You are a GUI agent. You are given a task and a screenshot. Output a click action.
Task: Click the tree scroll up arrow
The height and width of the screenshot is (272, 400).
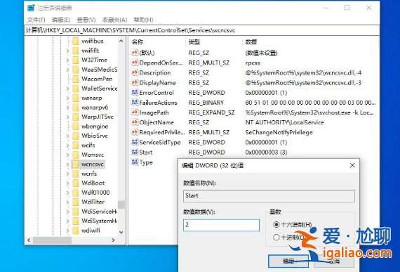(x=121, y=41)
